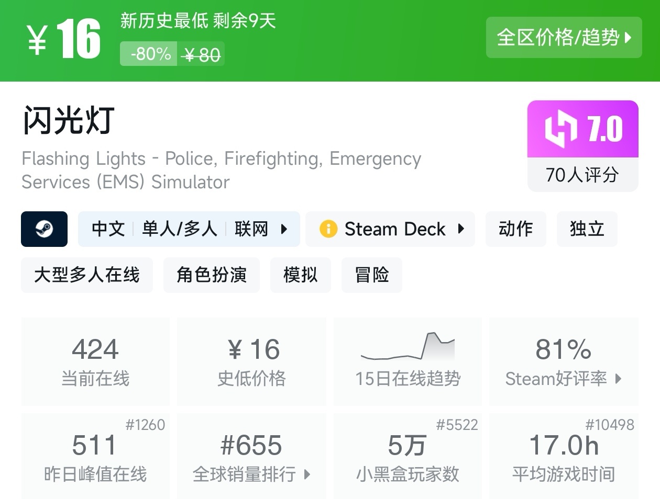Open 全球销量排行 ranking arrow
This screenshot has width=660, height=499.
click(x=307, y=474)
